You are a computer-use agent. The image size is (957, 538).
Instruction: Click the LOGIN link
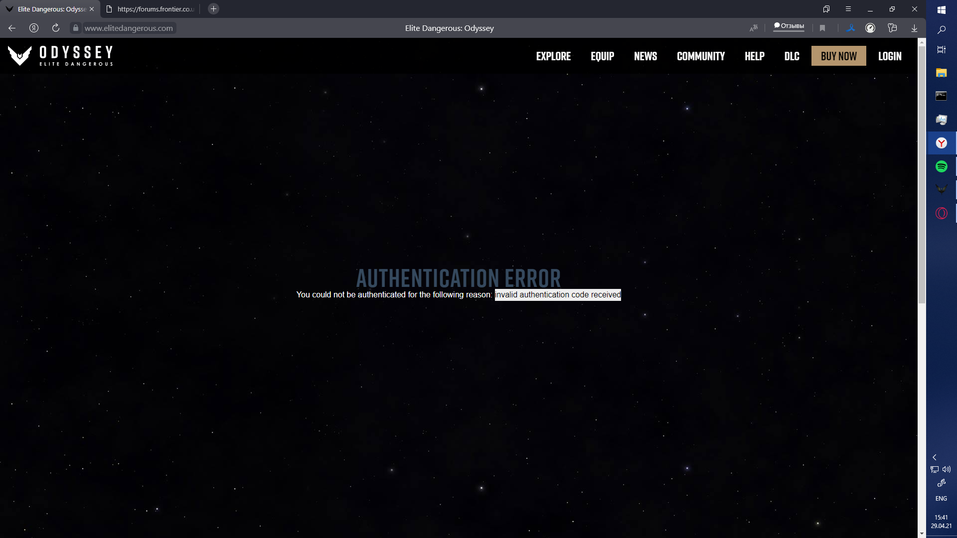(x=890, y=56)
